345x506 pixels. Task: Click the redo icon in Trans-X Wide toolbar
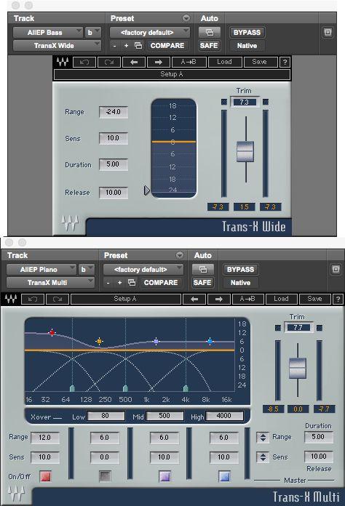click(x=109, y=62)
